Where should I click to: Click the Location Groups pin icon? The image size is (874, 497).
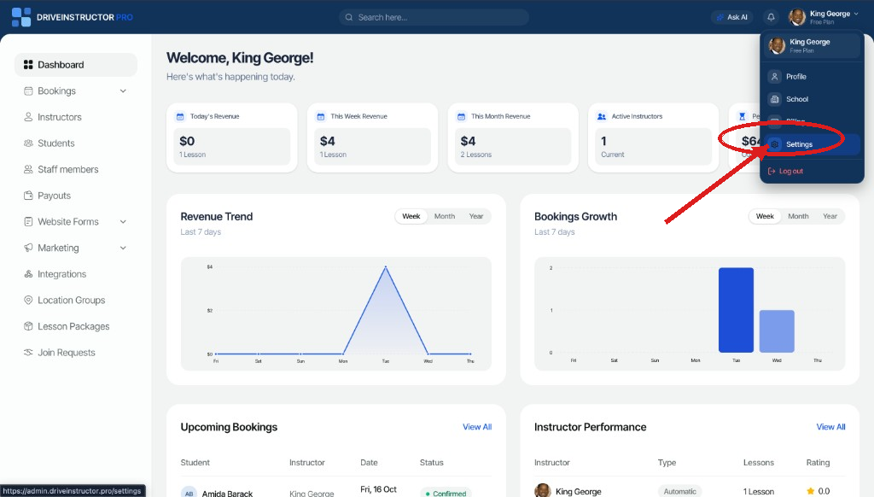[28, 300]
